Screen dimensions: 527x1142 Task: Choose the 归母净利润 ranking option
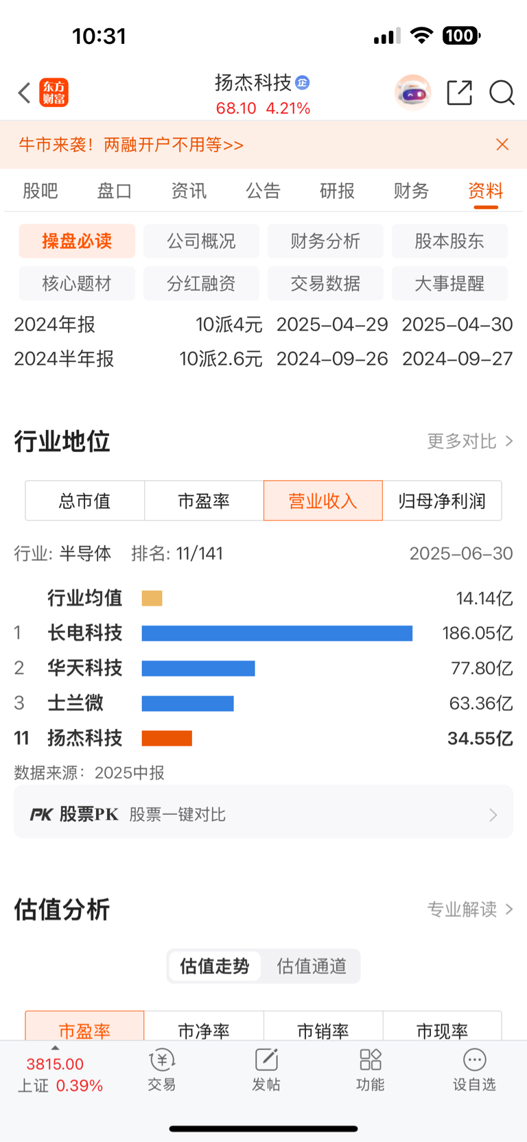point(442,501)
